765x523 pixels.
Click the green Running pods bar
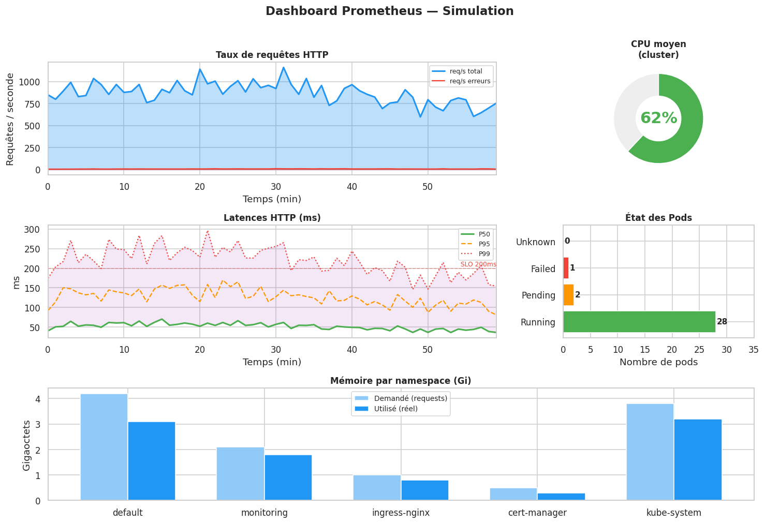pos(639,322)
